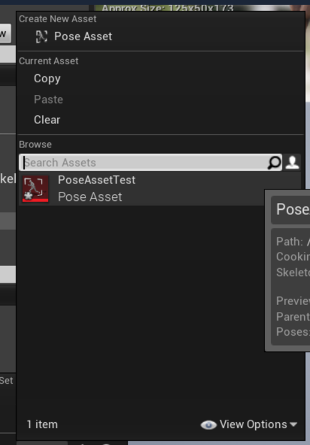Click the Current Asset section header
The width and height of the screenshot is (310, 445).
[49, 61]
